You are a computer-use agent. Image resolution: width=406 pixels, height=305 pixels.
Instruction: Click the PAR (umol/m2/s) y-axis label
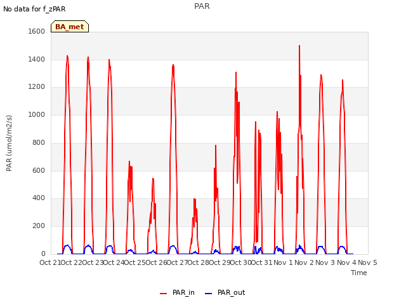[9, 143]
